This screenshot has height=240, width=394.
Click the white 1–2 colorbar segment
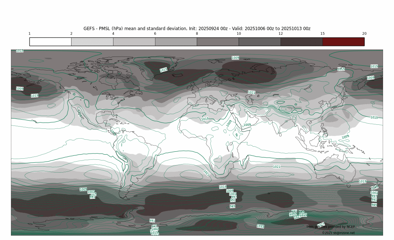point(50,42)
